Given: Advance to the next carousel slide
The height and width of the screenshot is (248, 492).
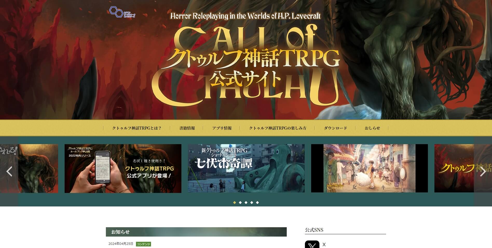Looking at the screenshot, I should tap(483, 171).
